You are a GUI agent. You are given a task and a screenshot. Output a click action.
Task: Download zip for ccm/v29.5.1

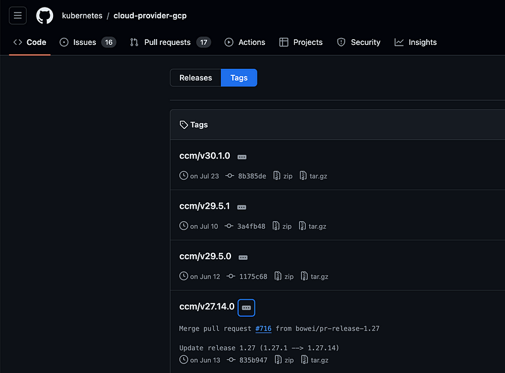282,226
